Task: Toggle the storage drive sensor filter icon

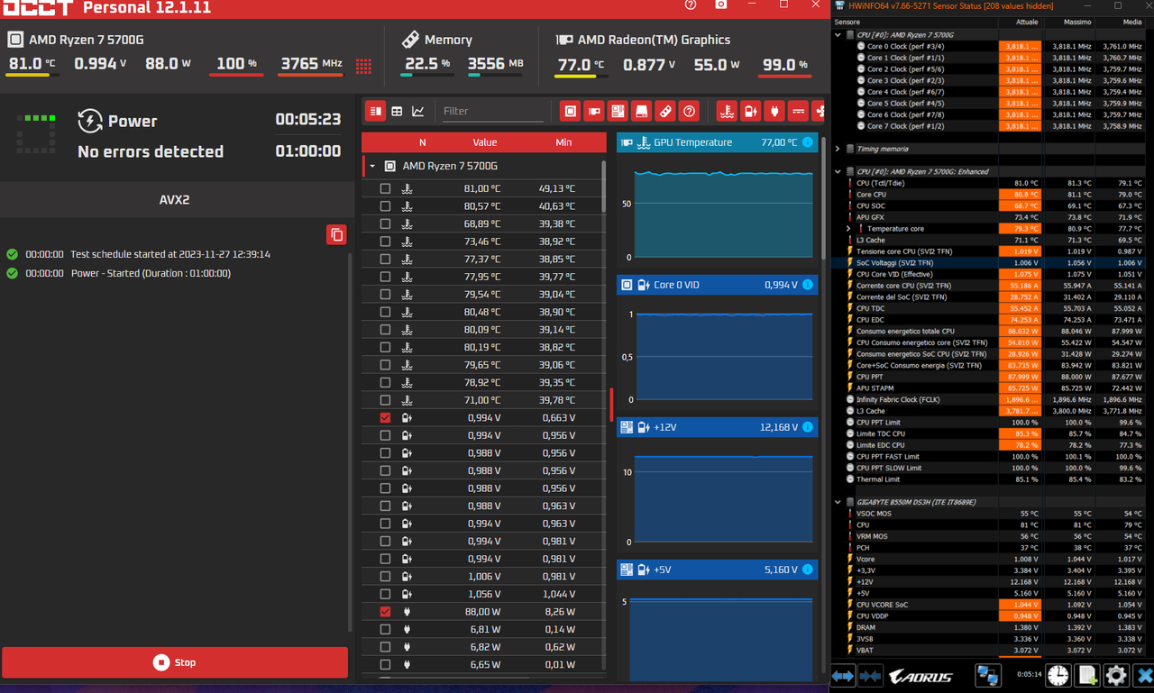Action: pyautogui.click(x=642, y=112)
